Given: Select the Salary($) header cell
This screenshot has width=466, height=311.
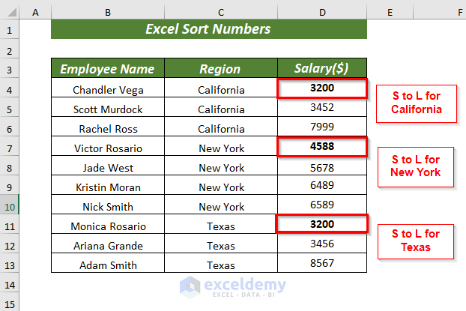Looking at the screenshot, I should pos(322,69).
